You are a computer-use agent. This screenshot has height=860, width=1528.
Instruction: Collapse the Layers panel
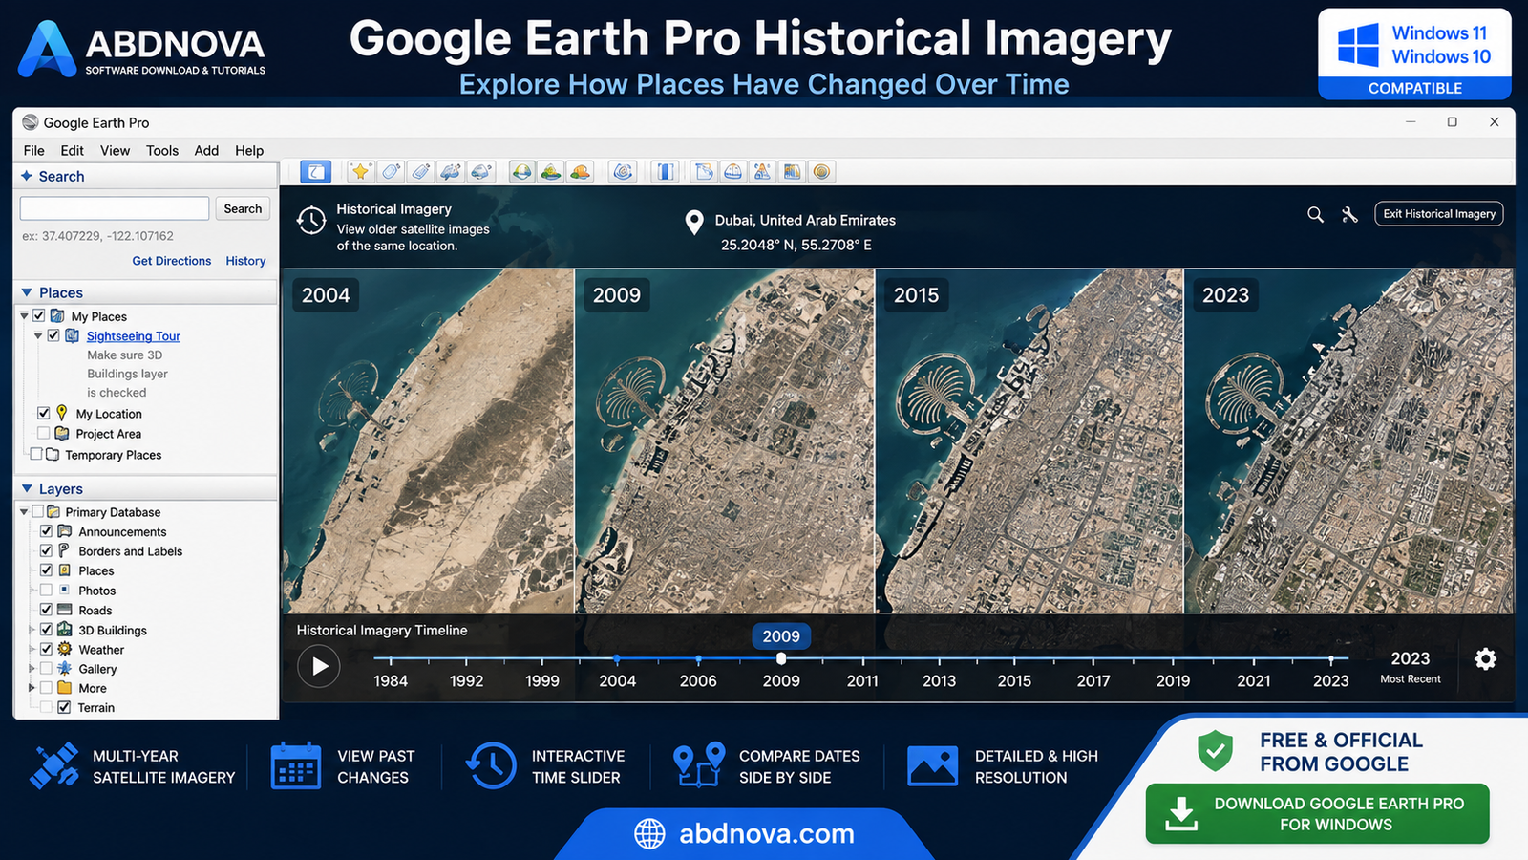(27, 488)
